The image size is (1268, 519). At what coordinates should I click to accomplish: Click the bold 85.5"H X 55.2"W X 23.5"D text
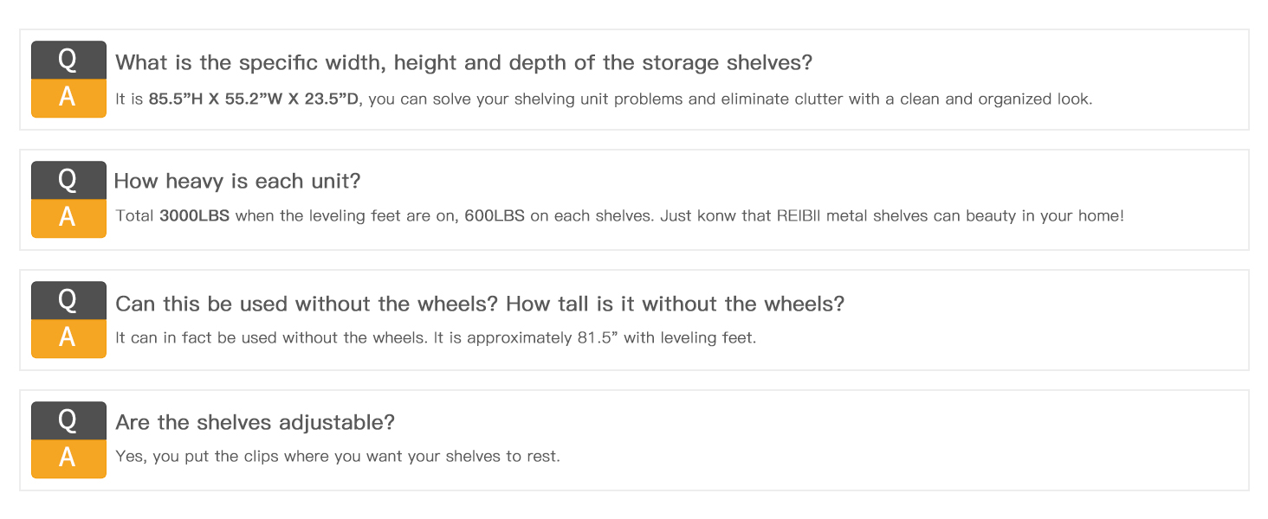256,99
